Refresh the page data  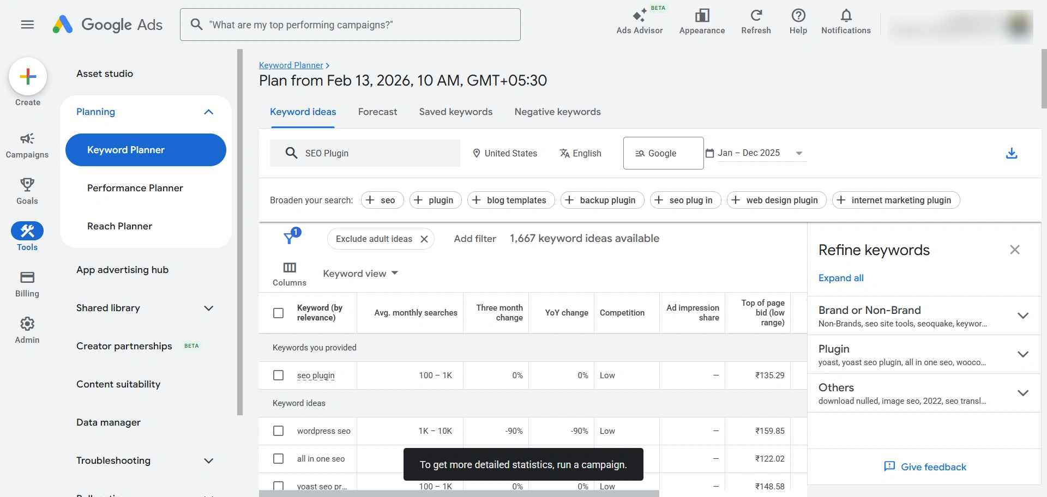click(x=756, y=22)
